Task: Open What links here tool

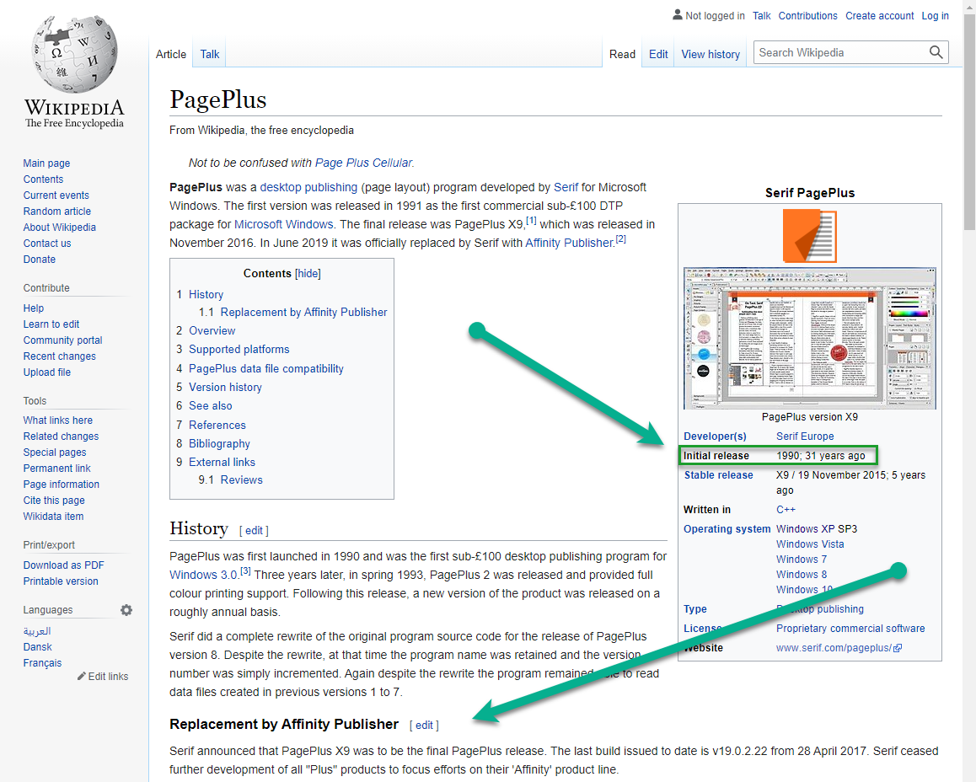Action: [57, 420]
